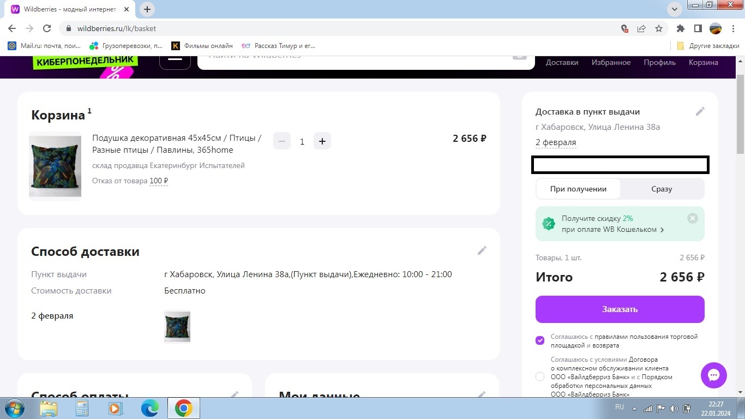Open the Грузоперевозки bookmark

[126, 46]
